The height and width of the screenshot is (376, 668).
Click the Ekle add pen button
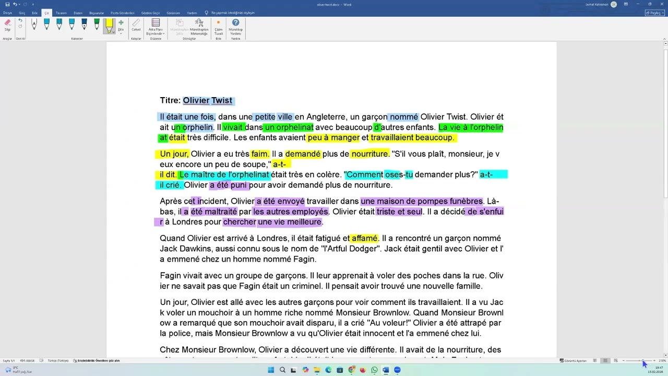click(121, 25)
